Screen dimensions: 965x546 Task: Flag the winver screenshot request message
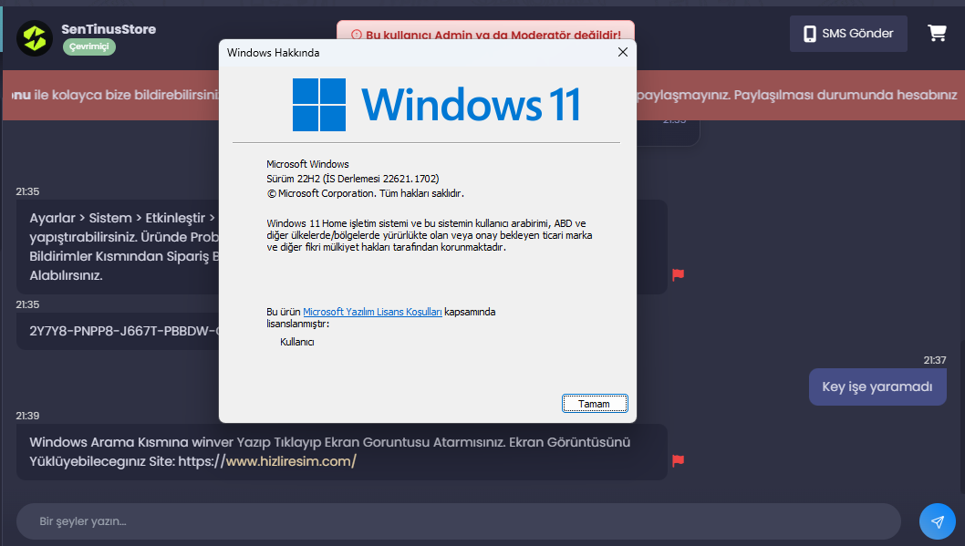pyautogui.click(x=679, y=460)
